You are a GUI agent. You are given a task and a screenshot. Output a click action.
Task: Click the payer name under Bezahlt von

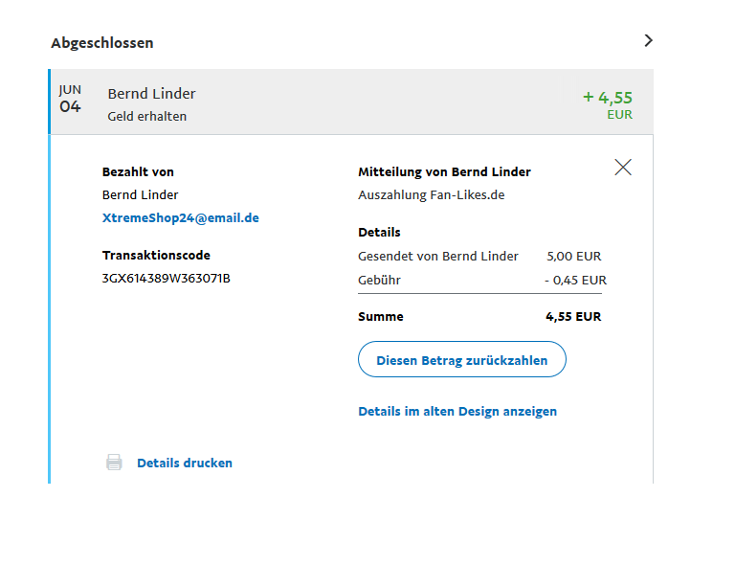click(139, 194)
